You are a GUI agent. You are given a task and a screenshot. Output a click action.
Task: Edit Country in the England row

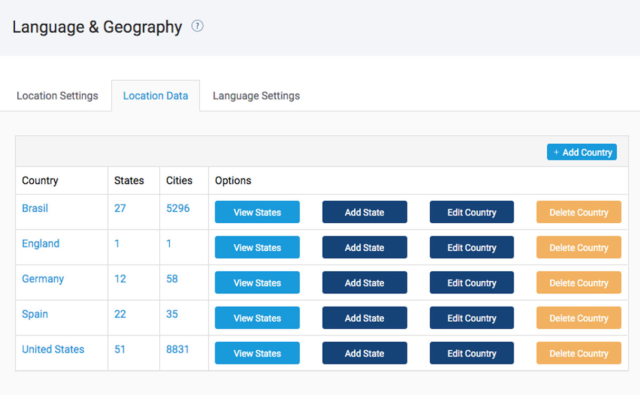[471, 248]
